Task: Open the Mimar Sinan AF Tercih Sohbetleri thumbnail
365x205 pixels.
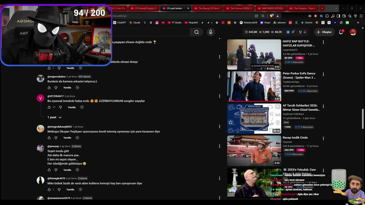Action: coord(254,118)
